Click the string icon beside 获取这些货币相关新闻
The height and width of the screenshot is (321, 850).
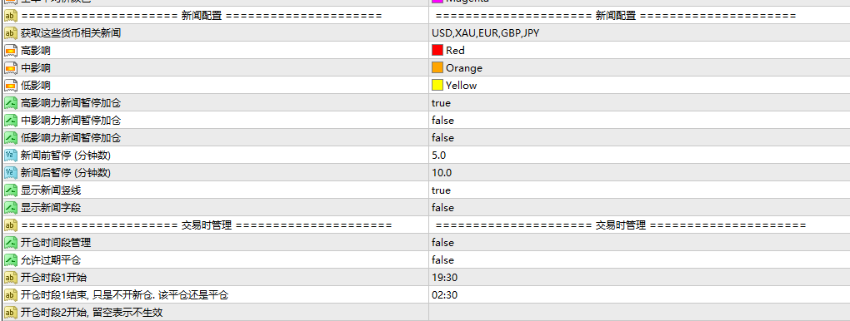[x=11, y=33]
